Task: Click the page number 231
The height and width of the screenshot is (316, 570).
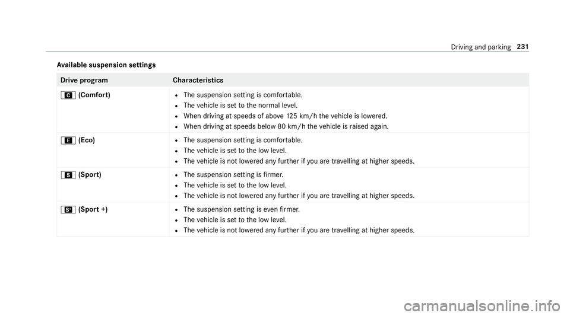Action: pyautogui.click(x=522, y=46)
